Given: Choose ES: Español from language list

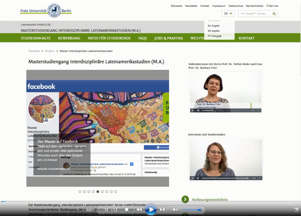Looking at the screenshot, I should tap(214, 31).
